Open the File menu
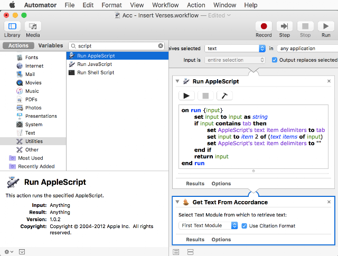This screenshot has height=256, width=338. pyautogui.click(x=70, y=5)
